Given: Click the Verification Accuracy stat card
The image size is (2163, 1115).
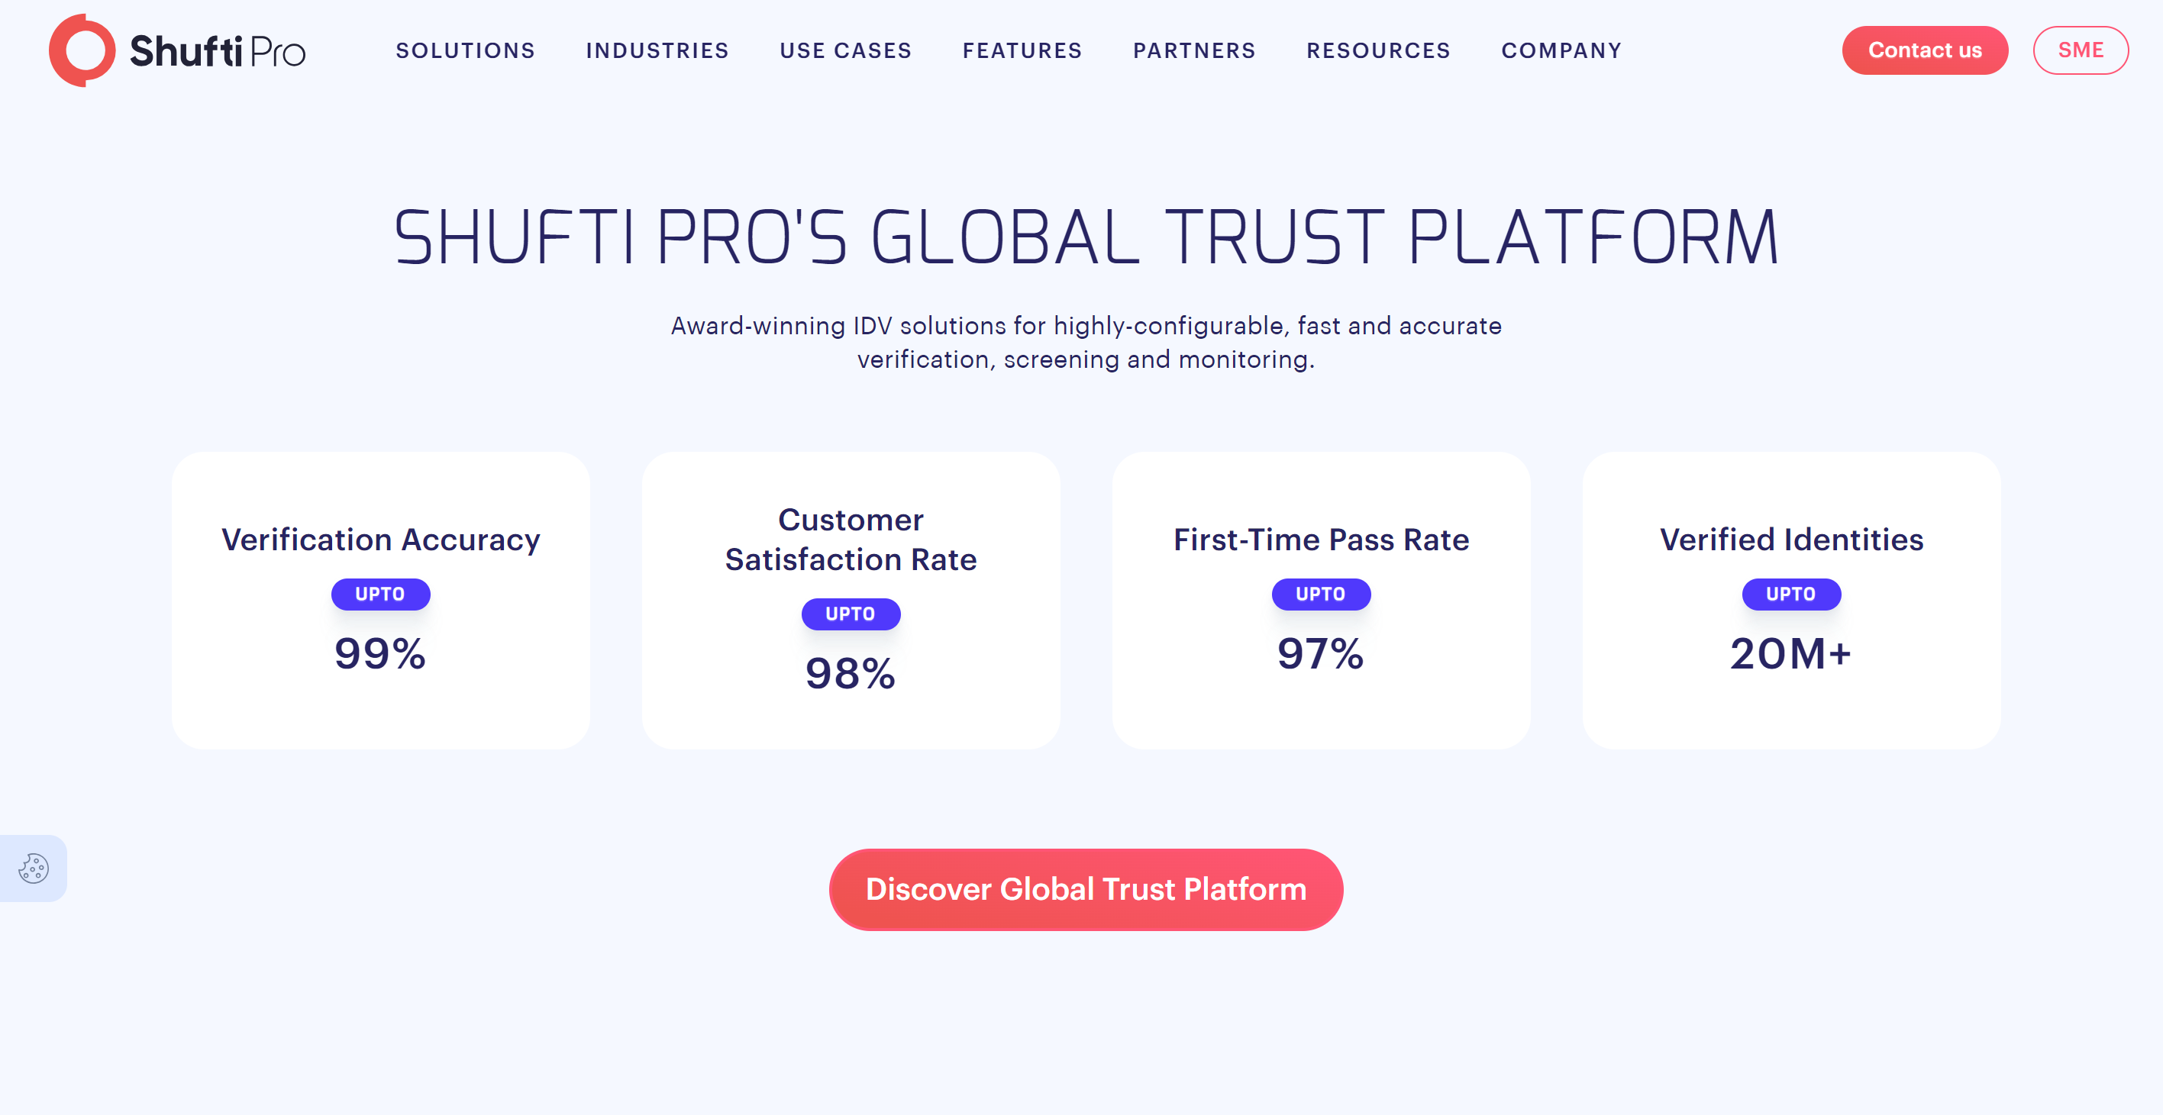Looking at the screenshot, I should 380,598.
